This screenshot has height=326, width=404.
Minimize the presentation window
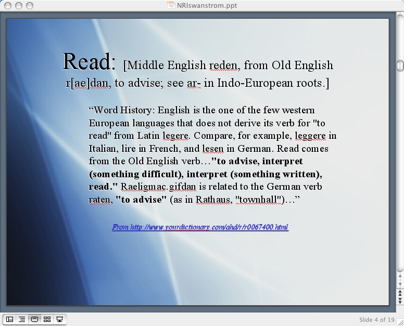click(19, 6)
